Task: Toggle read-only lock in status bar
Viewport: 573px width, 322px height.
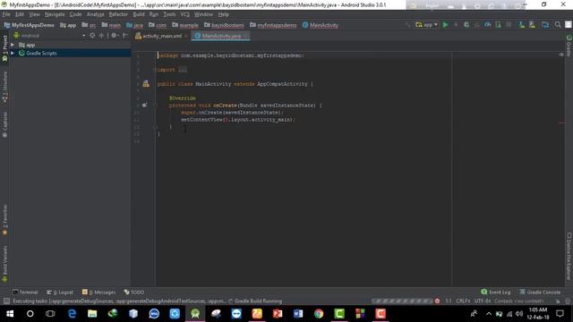Action: point(558,301)
